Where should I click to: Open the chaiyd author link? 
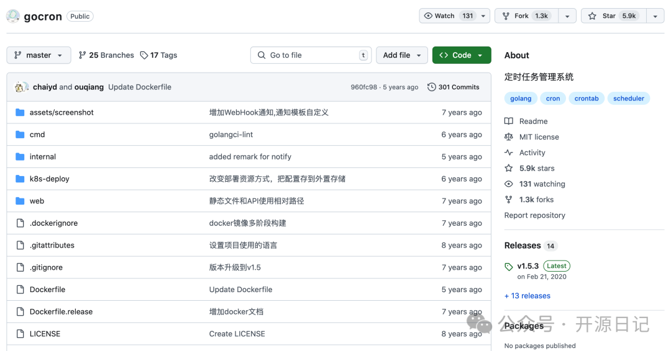(x=45, y=87)
